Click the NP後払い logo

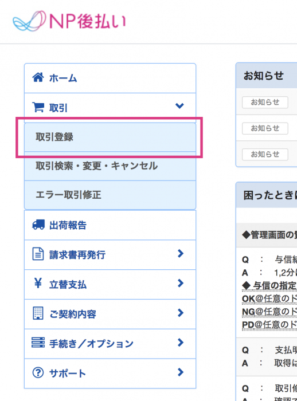coord(69,21)
